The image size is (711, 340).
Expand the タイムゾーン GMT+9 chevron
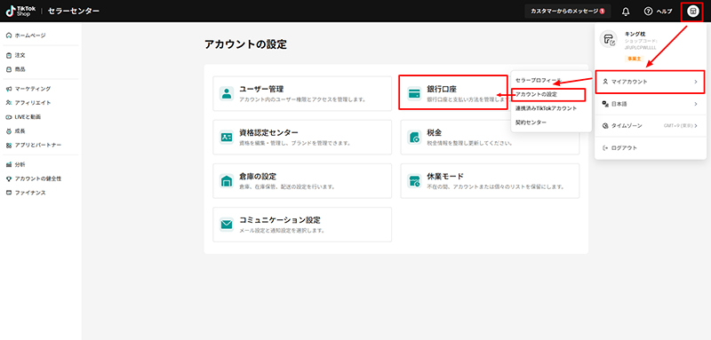696,126
